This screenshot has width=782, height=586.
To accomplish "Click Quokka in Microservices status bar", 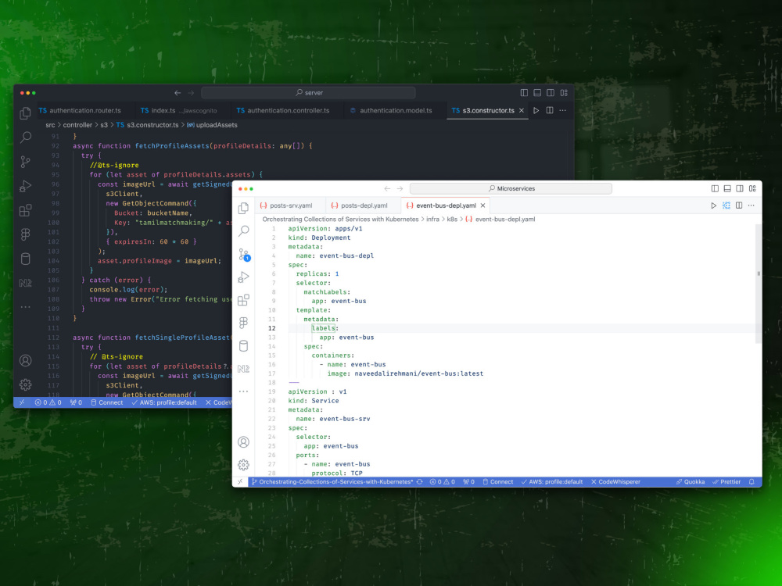I will coord(691,482).
